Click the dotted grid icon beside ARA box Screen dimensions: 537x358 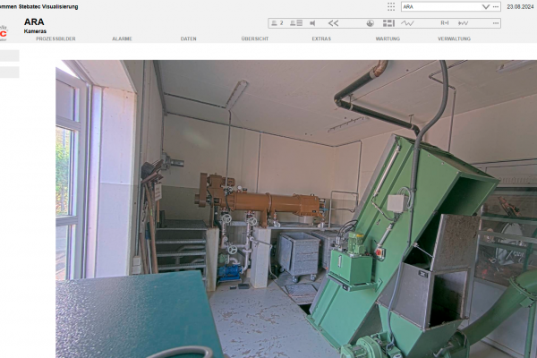click(x=391, y=6)
